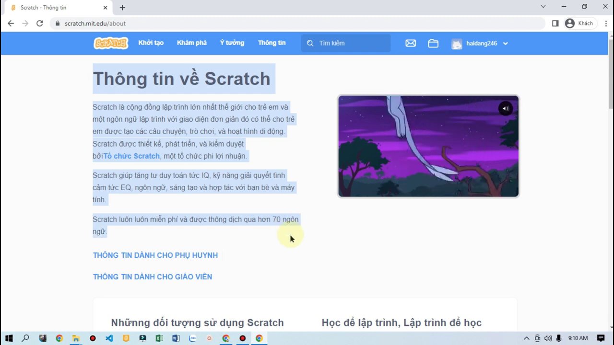Click the microphone icon in system tray
Screen dimensions: 614x345
pos(558,338)
